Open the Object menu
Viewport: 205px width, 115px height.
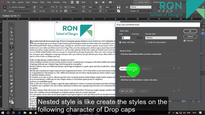[35, 2]
